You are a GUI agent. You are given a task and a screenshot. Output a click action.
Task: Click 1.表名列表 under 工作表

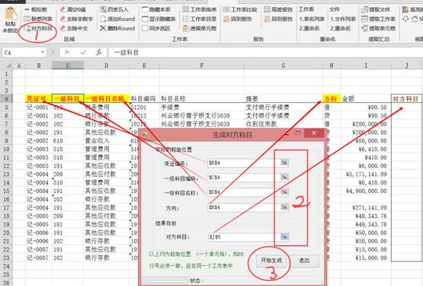click(312, 19)
